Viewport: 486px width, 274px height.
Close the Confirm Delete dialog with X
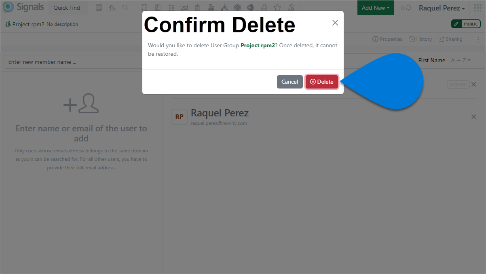[335, 23]
